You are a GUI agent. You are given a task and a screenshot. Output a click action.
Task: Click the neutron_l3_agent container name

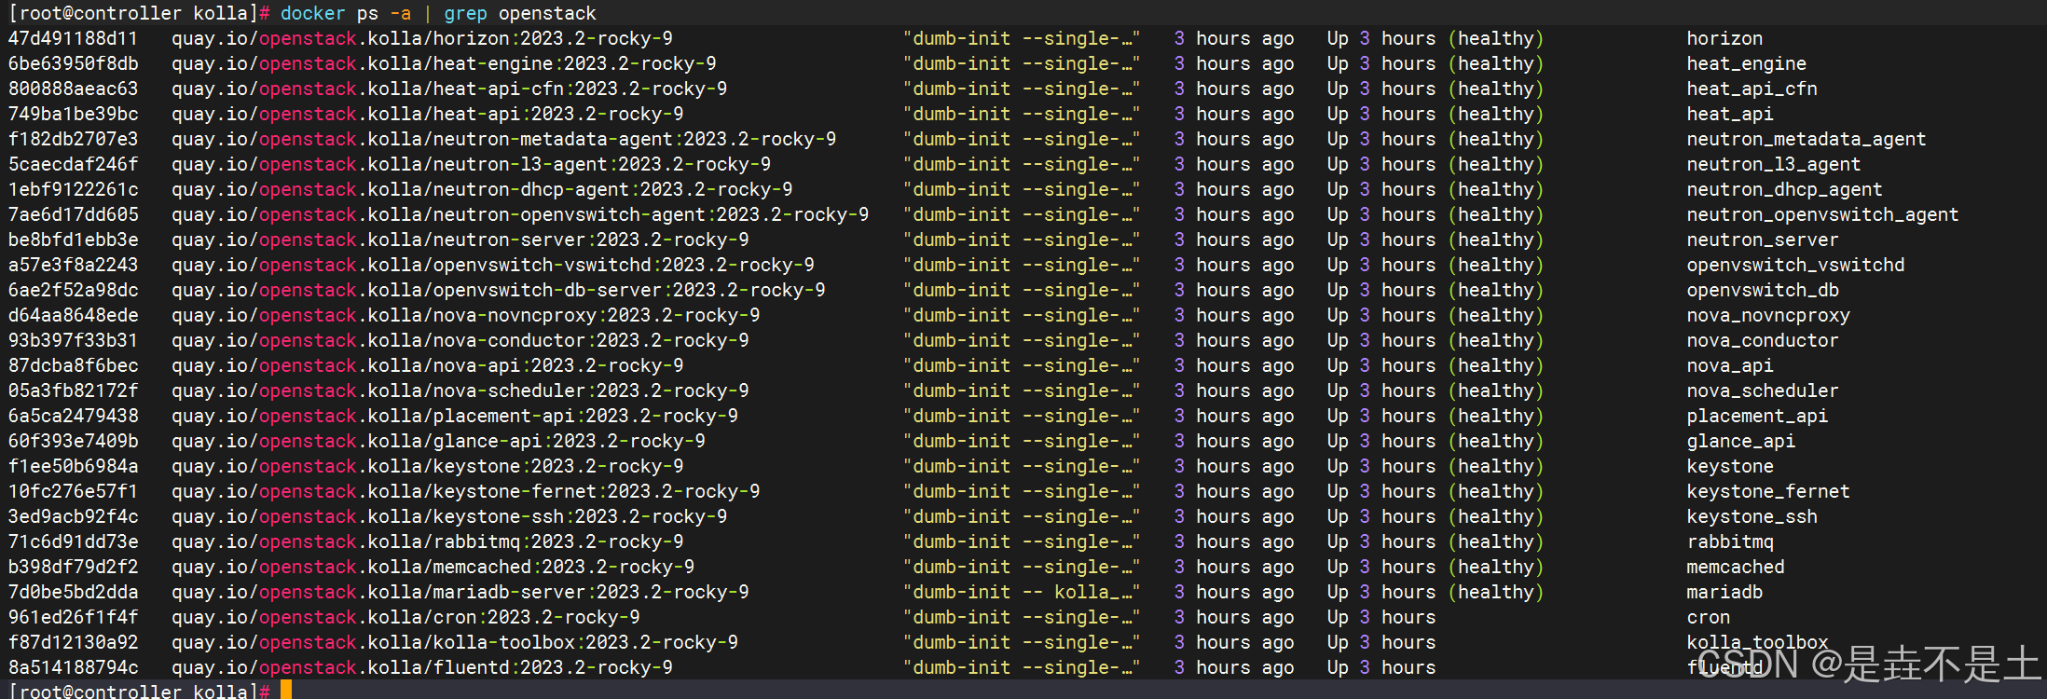pyautogui.click(x=1774, y=164)
